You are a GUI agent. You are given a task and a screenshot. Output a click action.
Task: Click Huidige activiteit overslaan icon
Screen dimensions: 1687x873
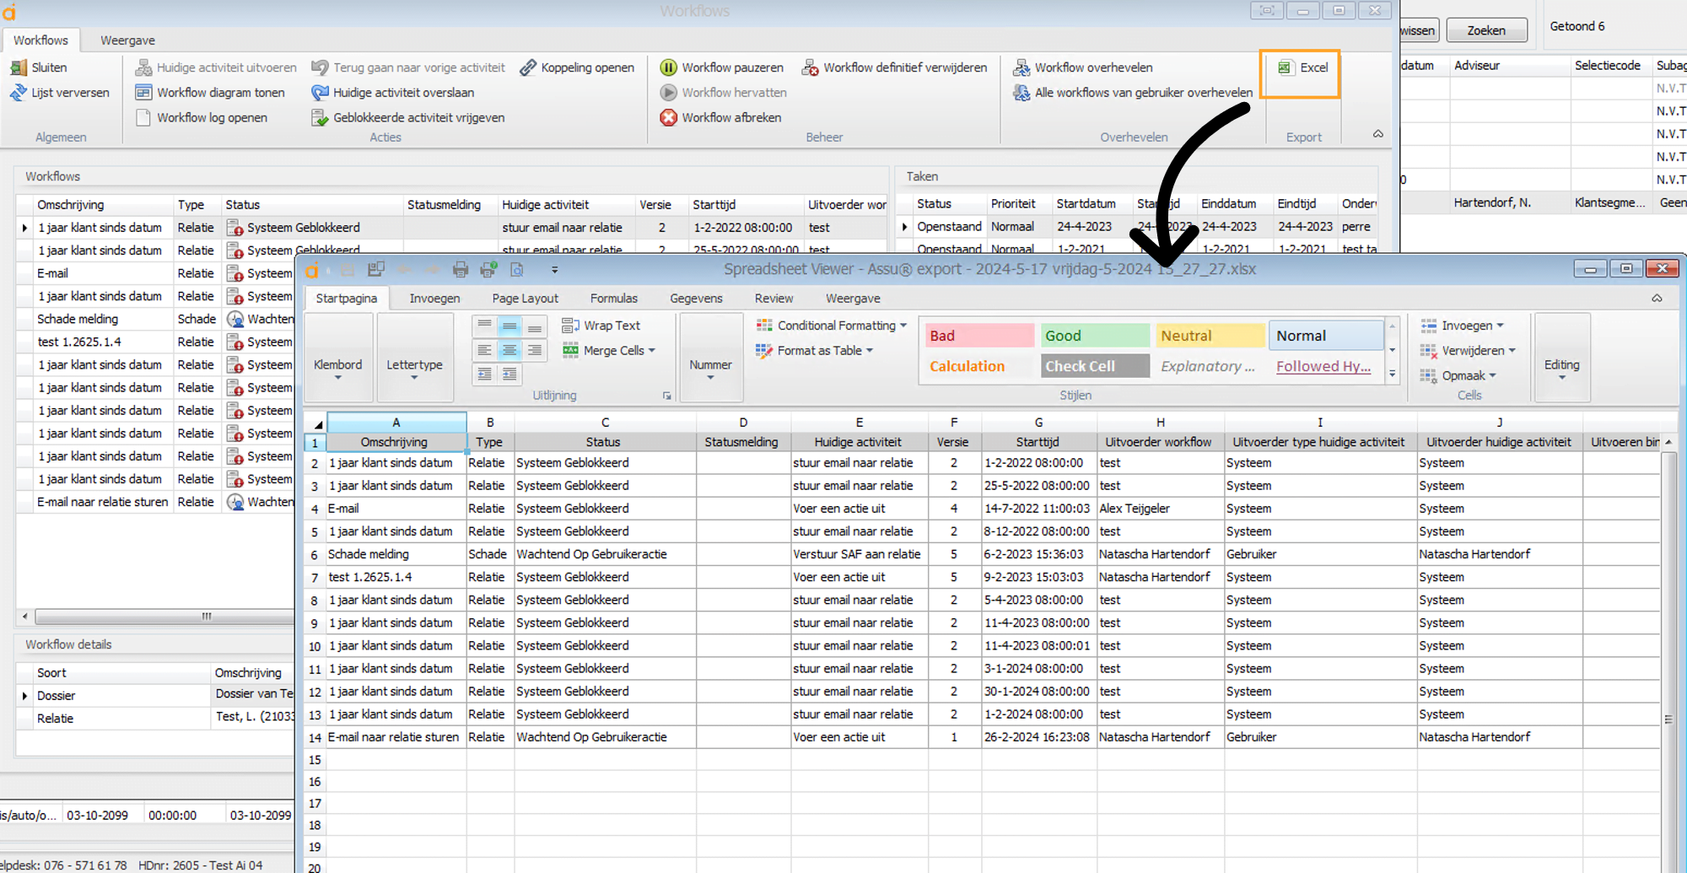point(320,93)
